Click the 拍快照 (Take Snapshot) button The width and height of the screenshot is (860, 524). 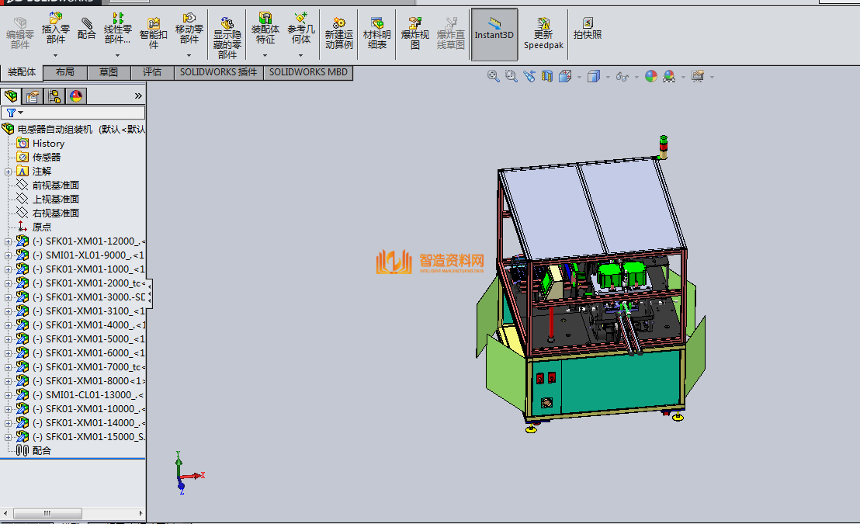pyautogui.click(x=587, y=29)
